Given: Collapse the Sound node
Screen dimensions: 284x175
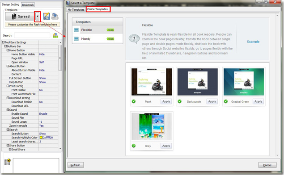Looking at the screenshot, I should 8,110.
